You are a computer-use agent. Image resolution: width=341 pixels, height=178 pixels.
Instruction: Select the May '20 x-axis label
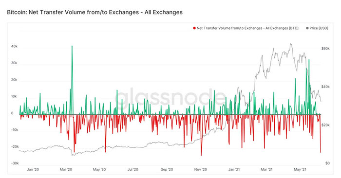coord(99,169)
